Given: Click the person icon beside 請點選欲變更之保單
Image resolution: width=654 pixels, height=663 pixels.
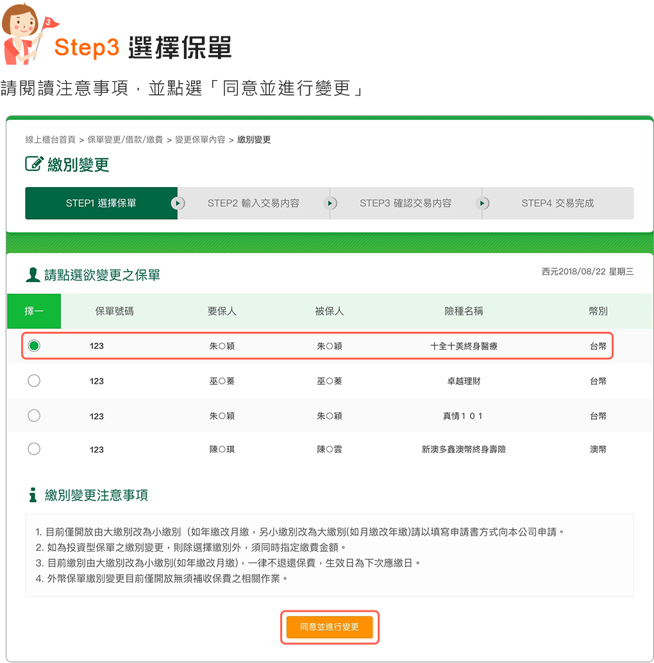Looking at the screenshot, I should pos(33,275).
